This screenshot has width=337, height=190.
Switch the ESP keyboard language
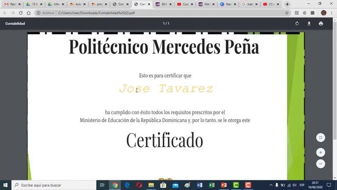pyautogui.click(x=302, y=185)
